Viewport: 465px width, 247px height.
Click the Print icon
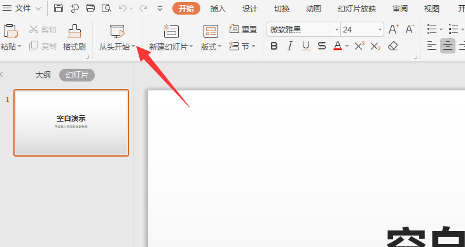click(x=90, y=8)
